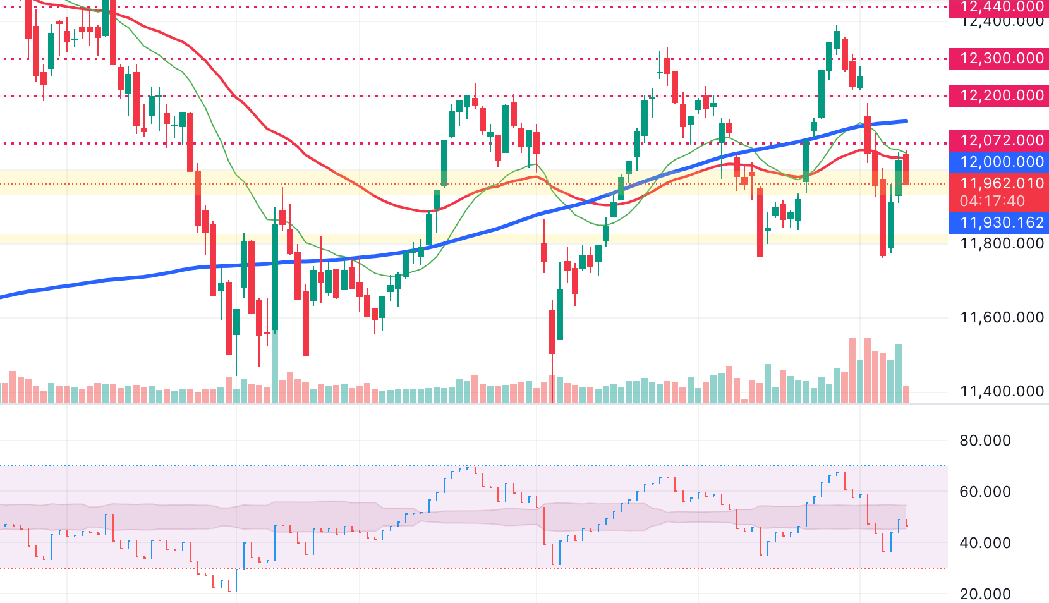This screenshot has height=603, width=1049.
Task: Click the last volume bar on the right
Action: pos(906,394)
